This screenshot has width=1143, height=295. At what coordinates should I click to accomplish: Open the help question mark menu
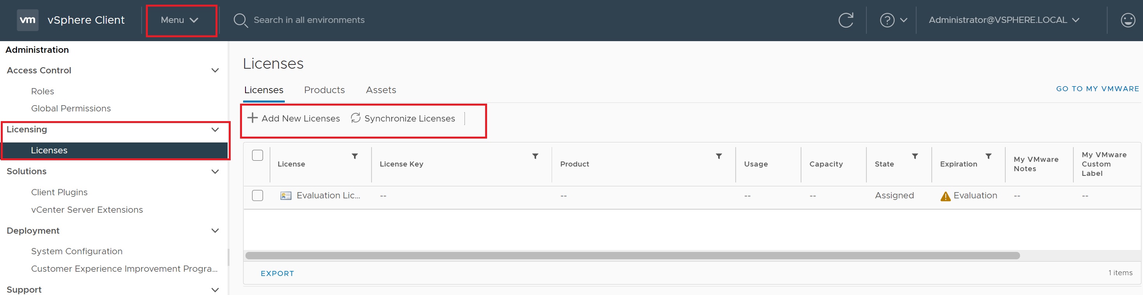(x=893, y=20)
